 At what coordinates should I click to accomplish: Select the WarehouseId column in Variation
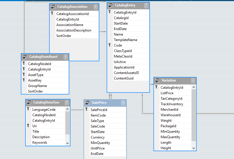[170, 115]
